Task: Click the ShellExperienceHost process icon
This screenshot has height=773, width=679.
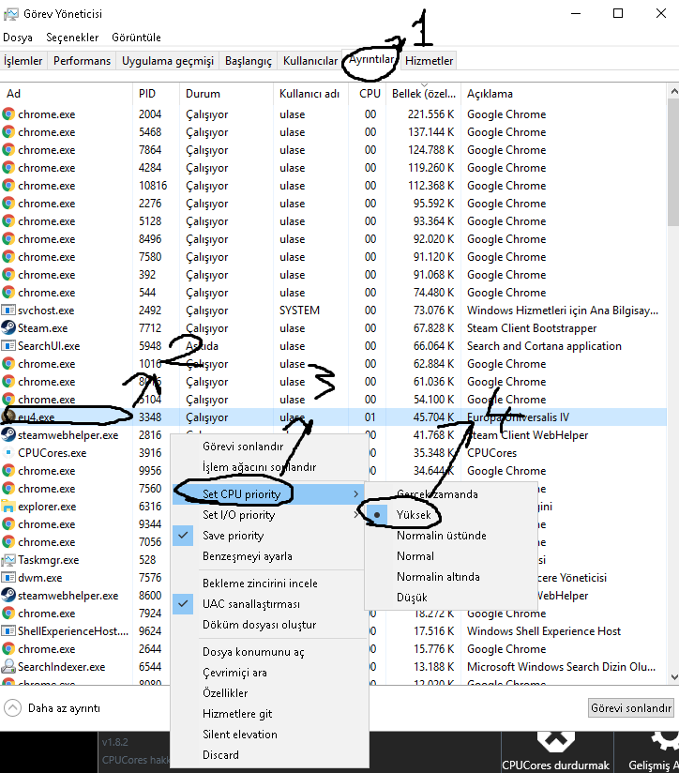Action: 8,631
